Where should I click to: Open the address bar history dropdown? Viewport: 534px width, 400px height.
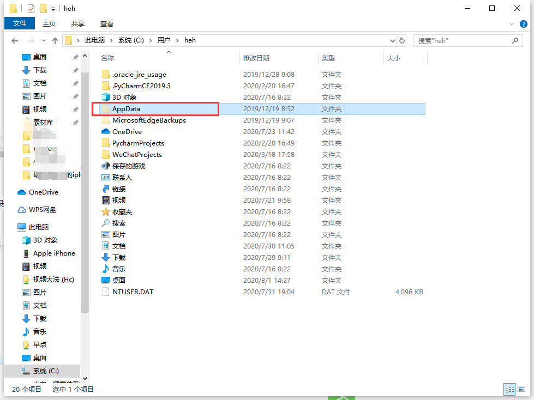(x=391, y=40)
